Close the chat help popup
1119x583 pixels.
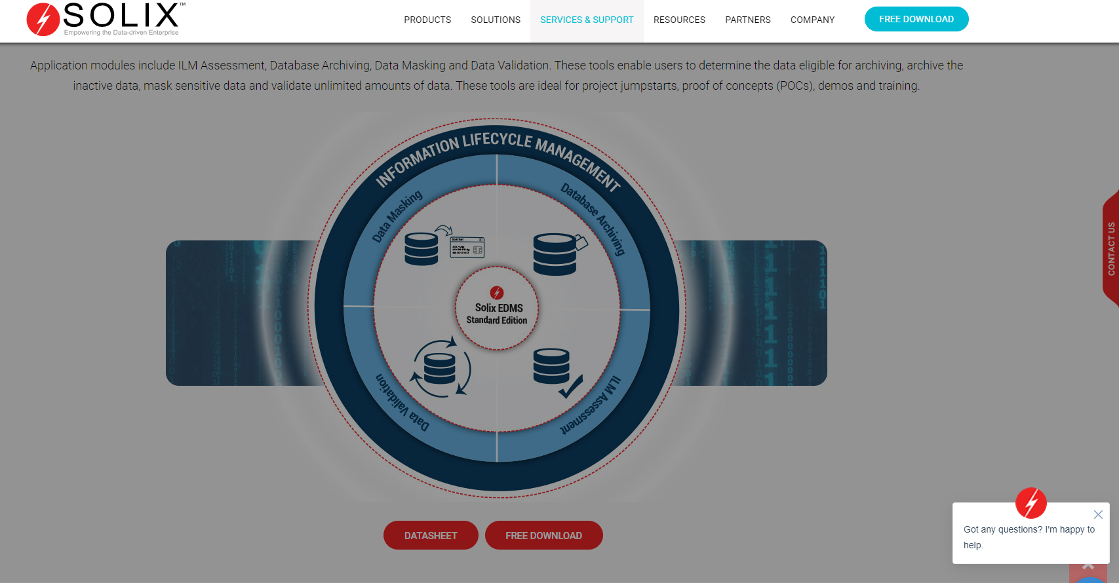coord(1098,515)
